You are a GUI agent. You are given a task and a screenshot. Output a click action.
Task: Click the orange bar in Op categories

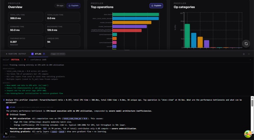200,42
